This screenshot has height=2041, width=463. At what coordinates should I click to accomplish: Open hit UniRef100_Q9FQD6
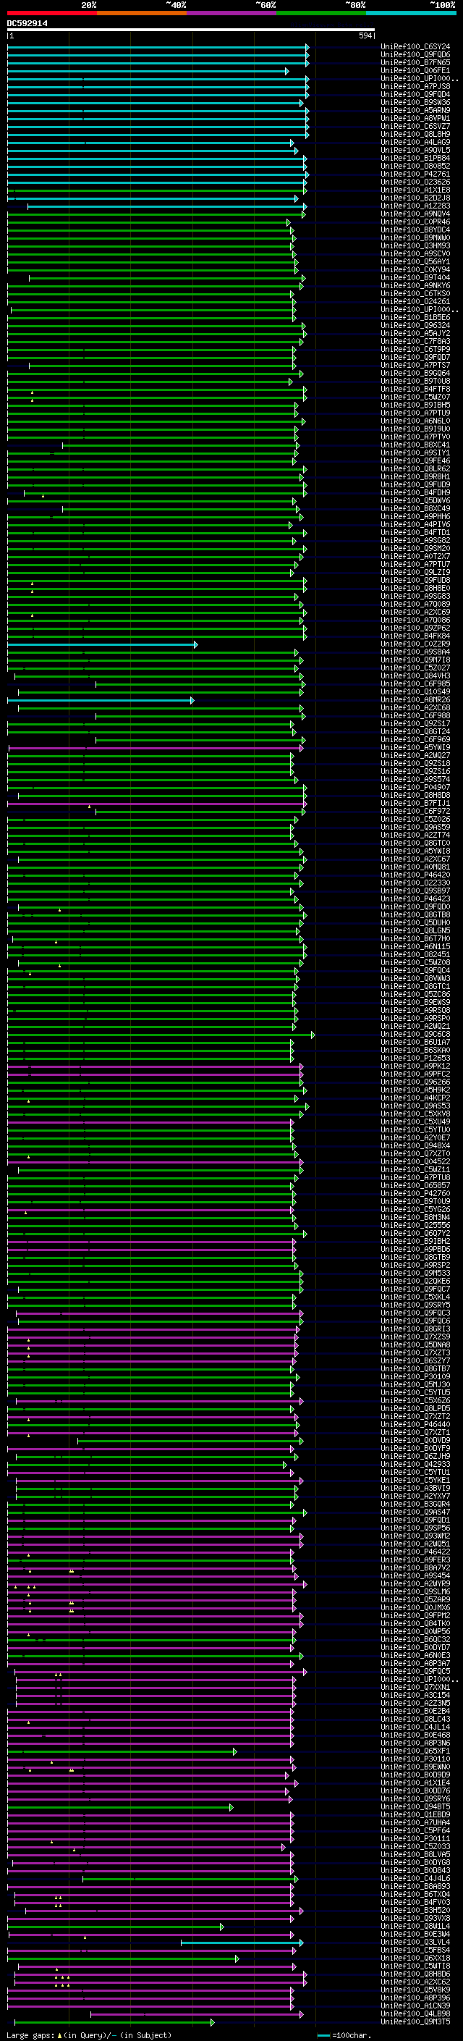point(415,55)
